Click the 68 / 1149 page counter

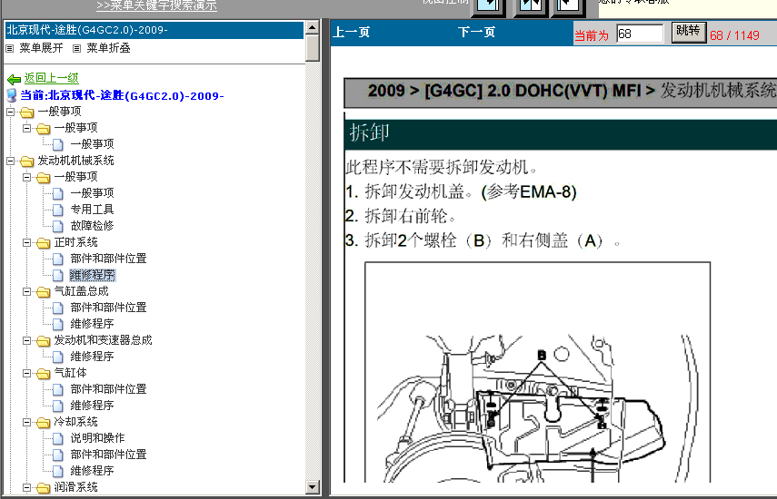[734, 35]
